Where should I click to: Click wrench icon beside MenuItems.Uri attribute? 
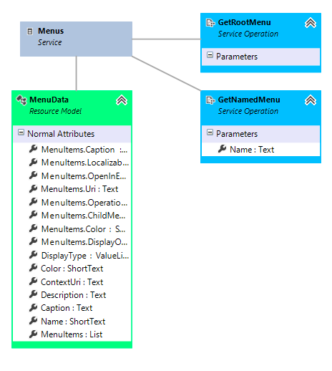coord(33,188)
